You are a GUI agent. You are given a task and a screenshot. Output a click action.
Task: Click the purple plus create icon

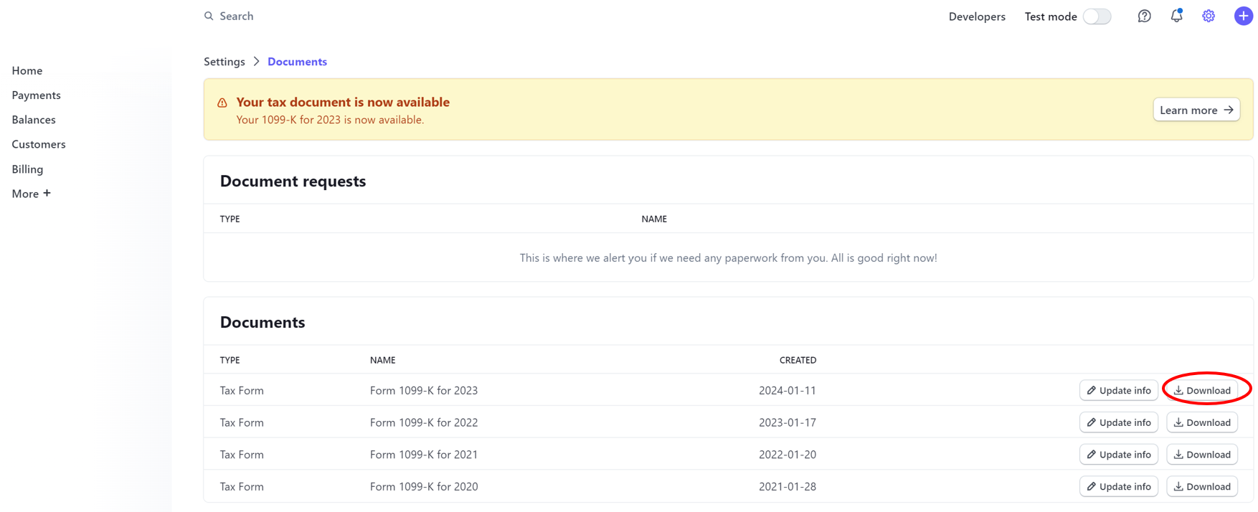tap(1243, 16)
